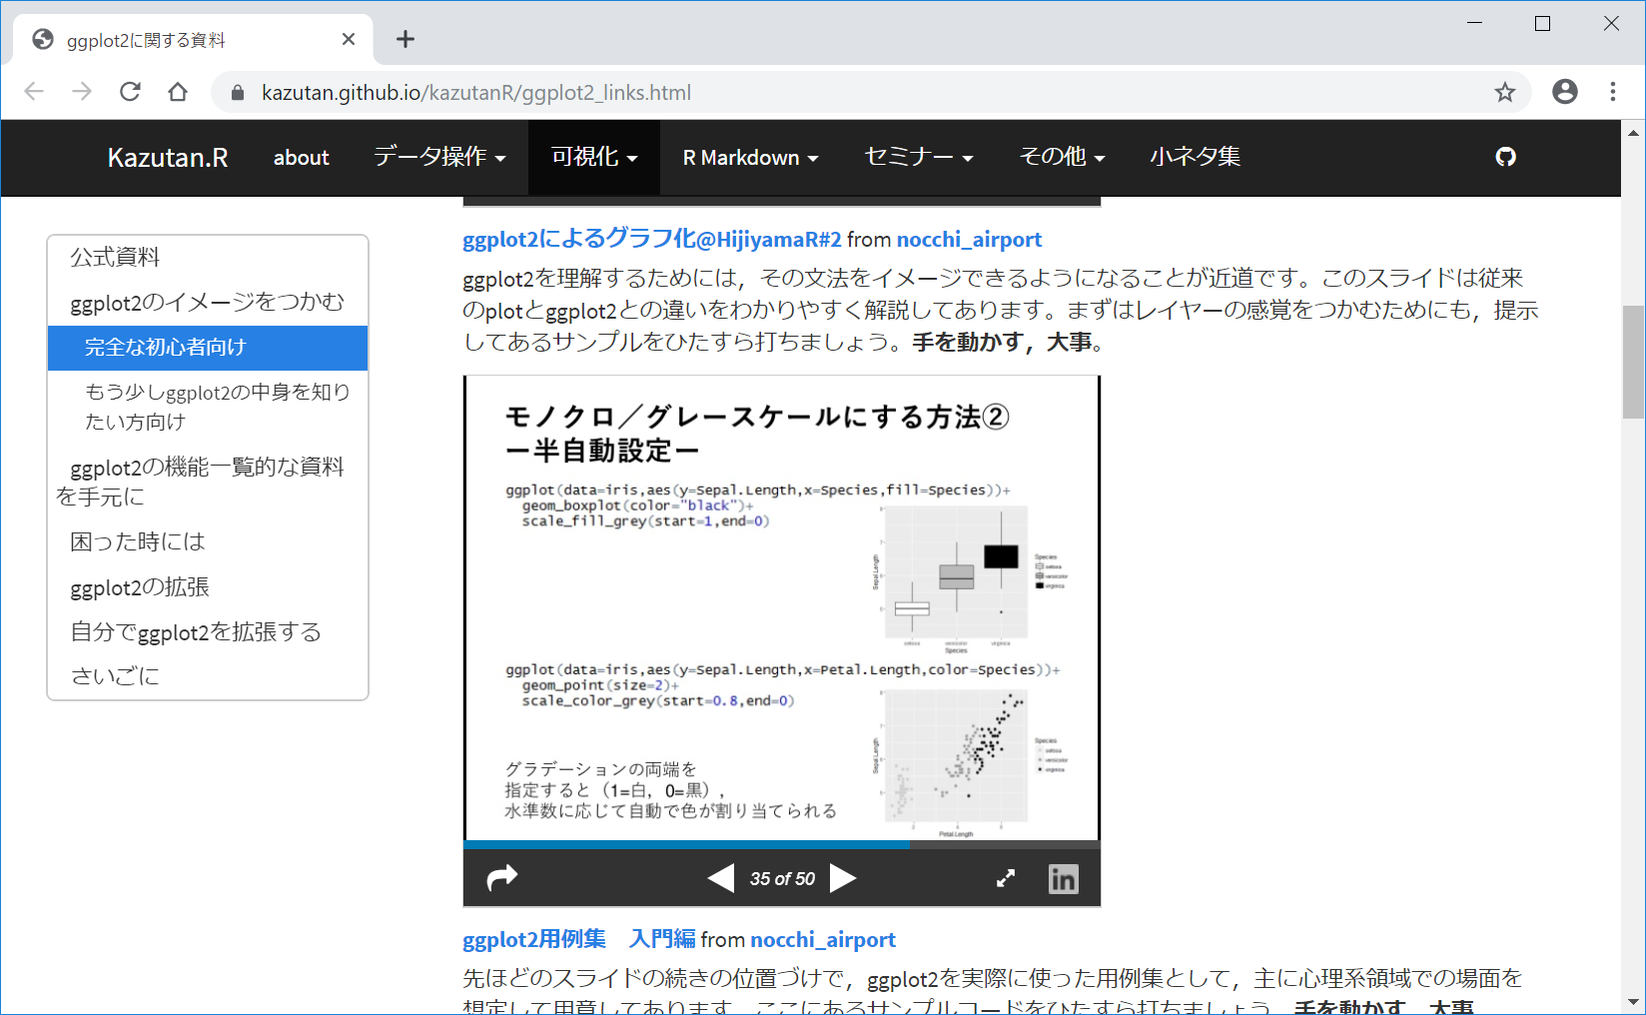
Task: Bookmark this page with star icon
Action: pos(1504,93)
